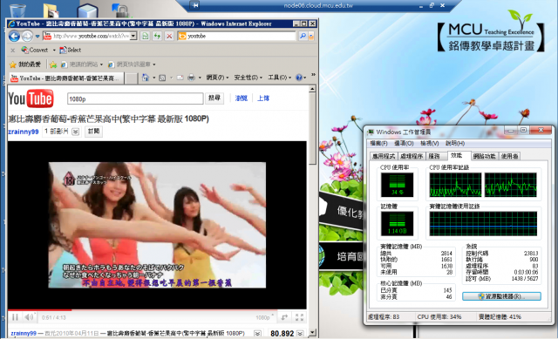This screenshot has width=558, height=339.
Task: Open Task Manager 說明(H) menu
Action: [455, 143]
